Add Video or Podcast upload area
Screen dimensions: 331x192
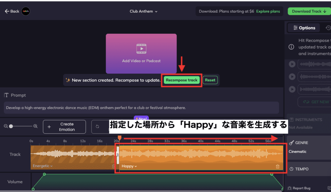tap(141, 53)
